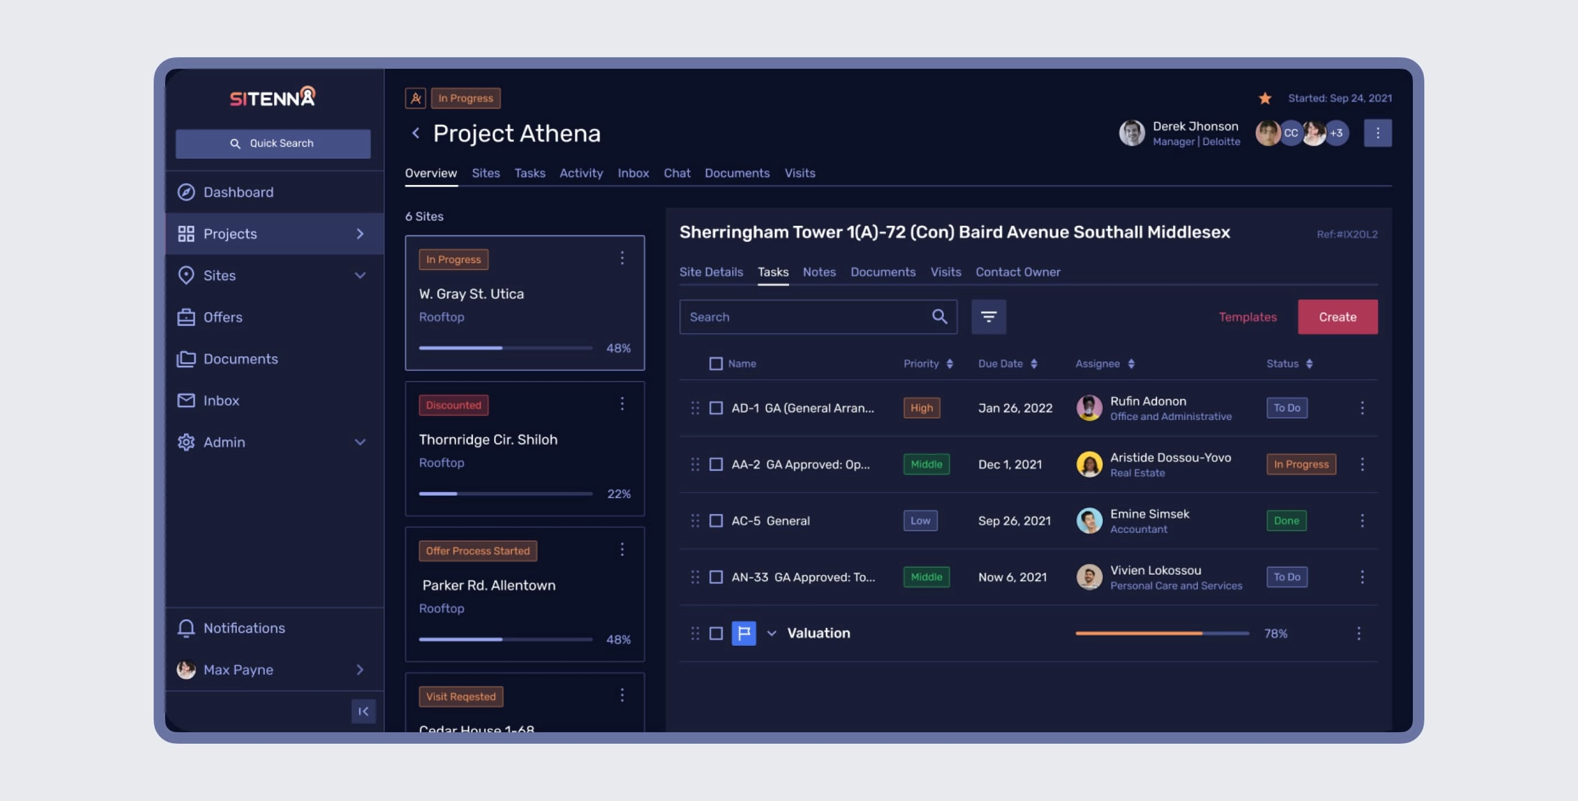This screenshot has height=801, width=1578.
Task: Open Templates link near Create button
Action: 1247,316
